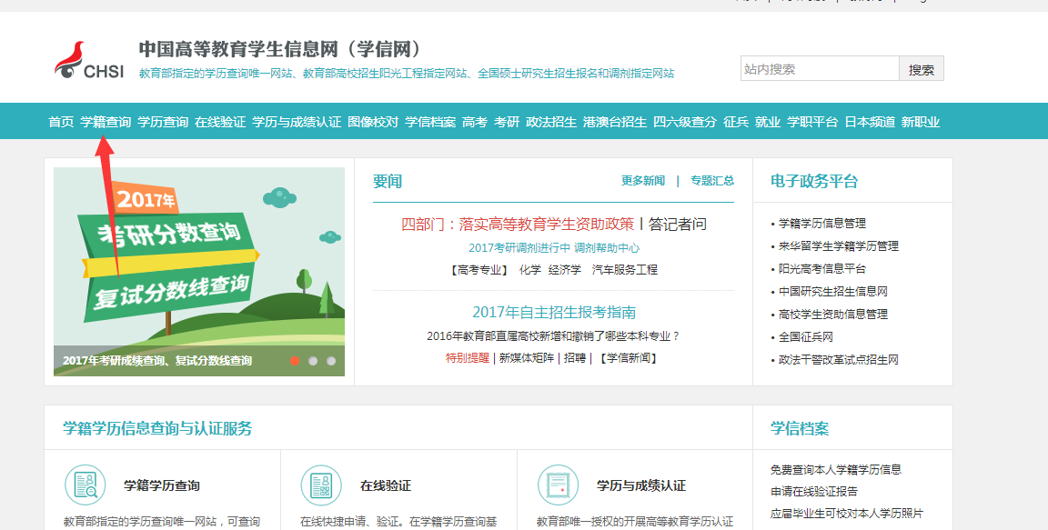Open the 专题汇总 link
The height and width of the screenshot is (530, 1048).
(x=712, y=180)
